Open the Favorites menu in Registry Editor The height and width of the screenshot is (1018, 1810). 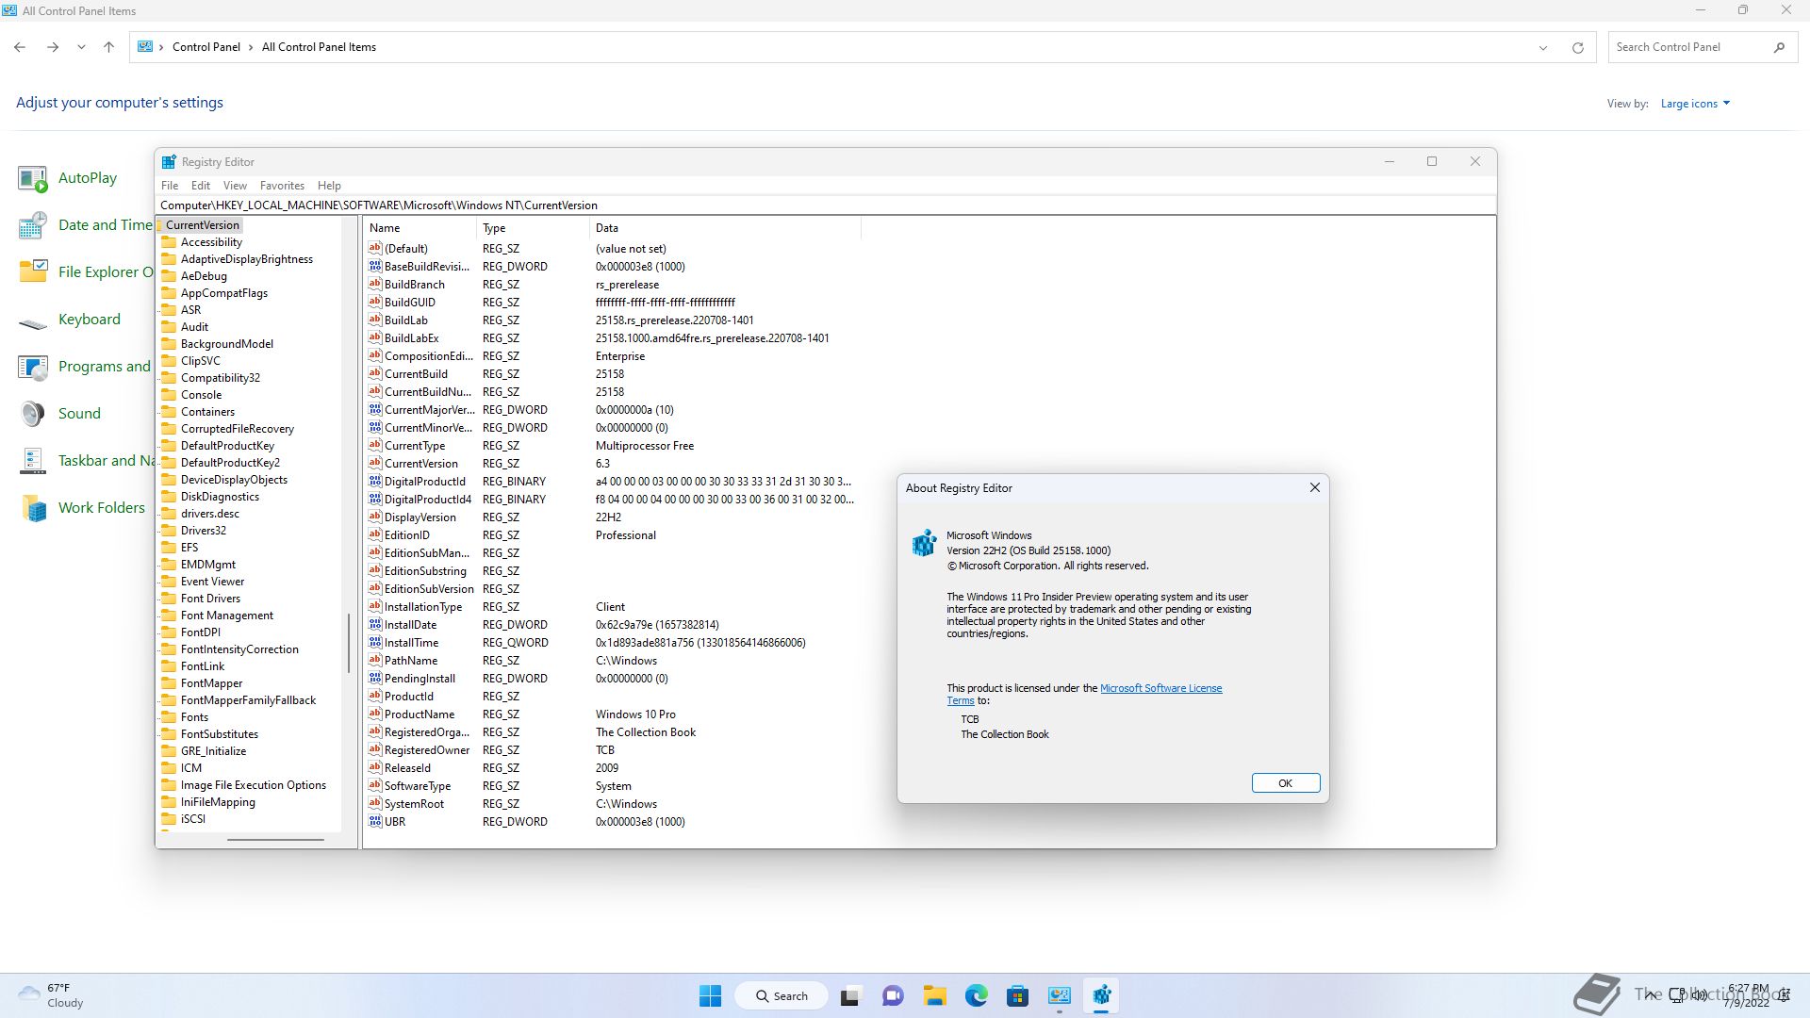[x=282, y=186]
